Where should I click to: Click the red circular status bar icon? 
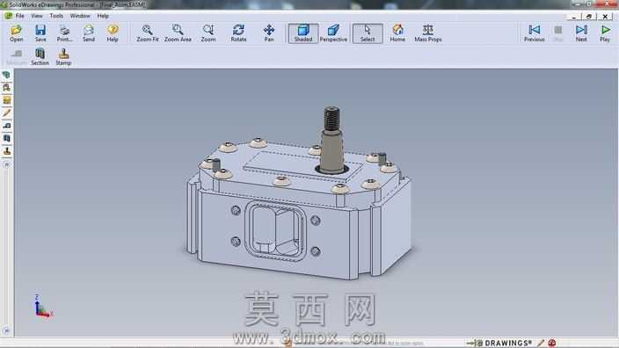(552, 343)
